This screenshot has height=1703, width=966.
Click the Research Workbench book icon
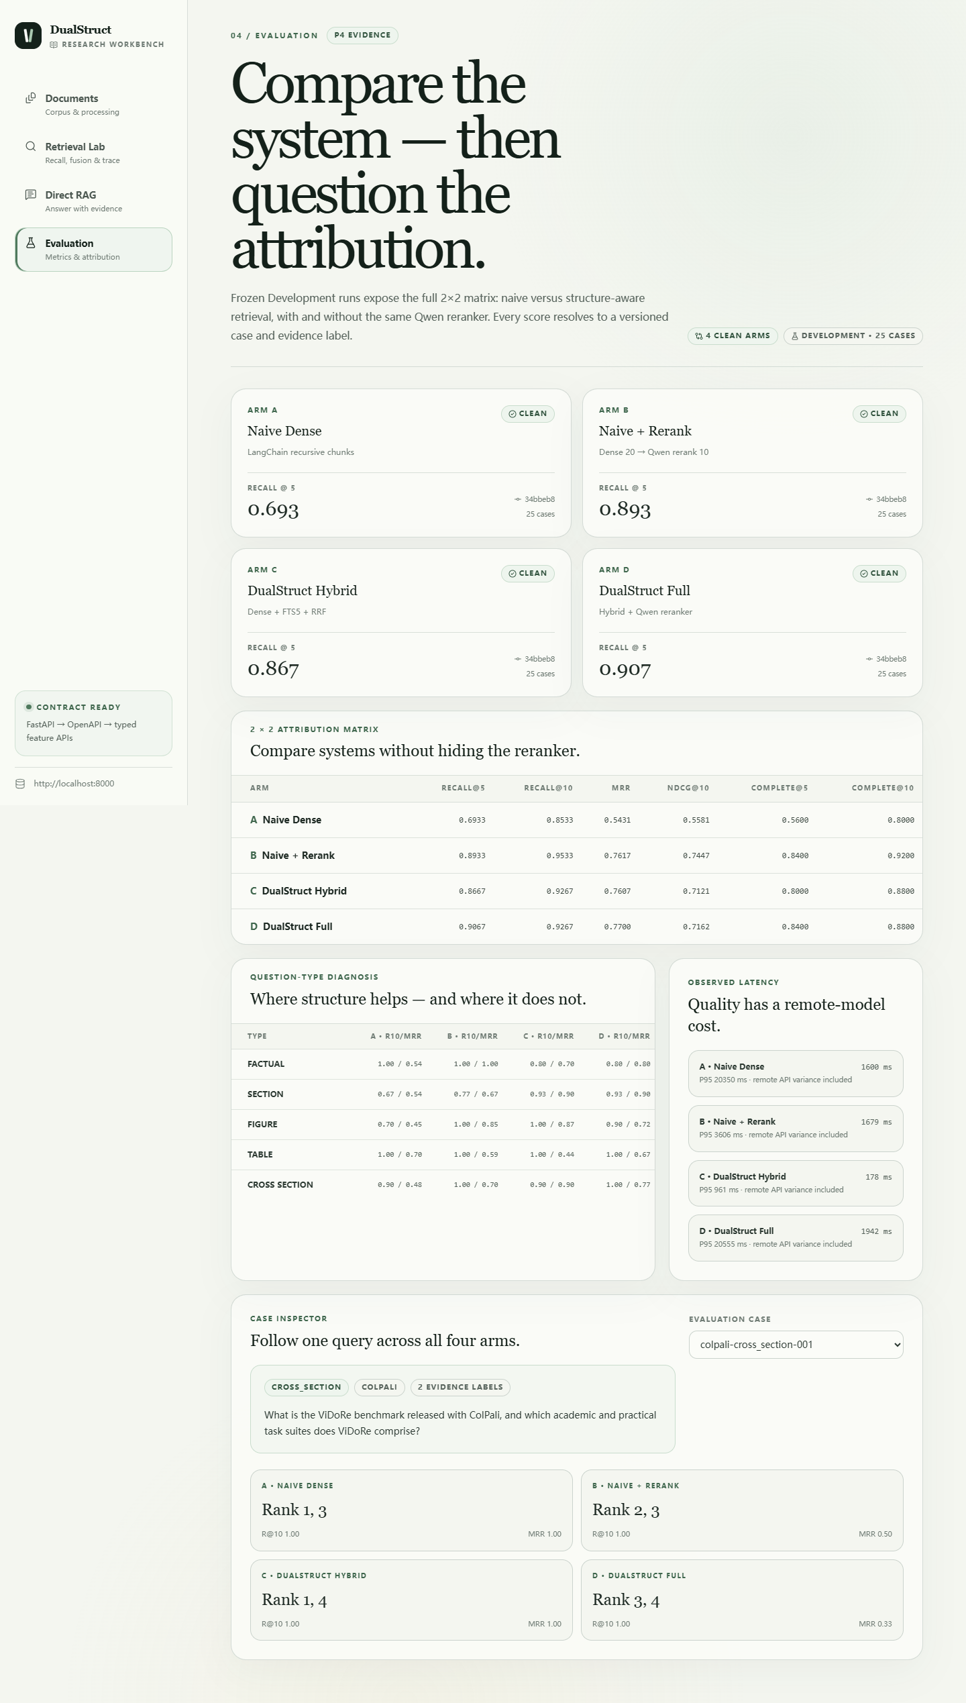click(x=54, y=45)
